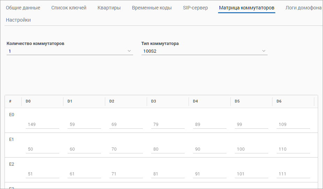Expand the Количество коммутаторов dropdown
Image resolution: width=323 pixels, height=189 pixels.
coord(69,51)
